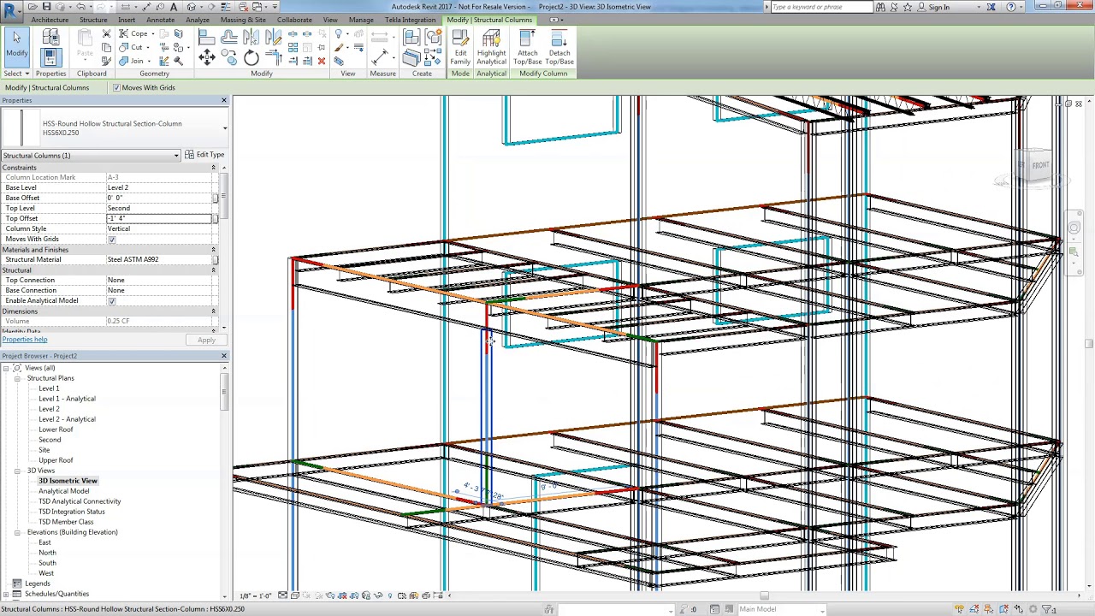The width and height of the screenshot is (1095, 616).
Task: Click the Edit Family tool
Action: click(460, 48)
